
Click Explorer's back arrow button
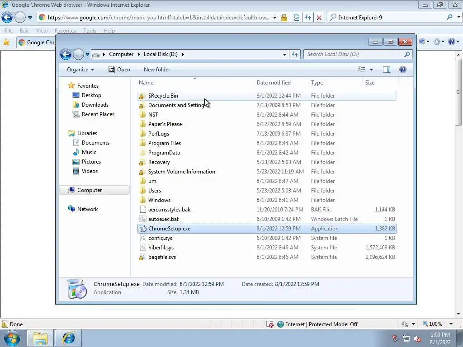pyautogui.click(x=66, y=54)
